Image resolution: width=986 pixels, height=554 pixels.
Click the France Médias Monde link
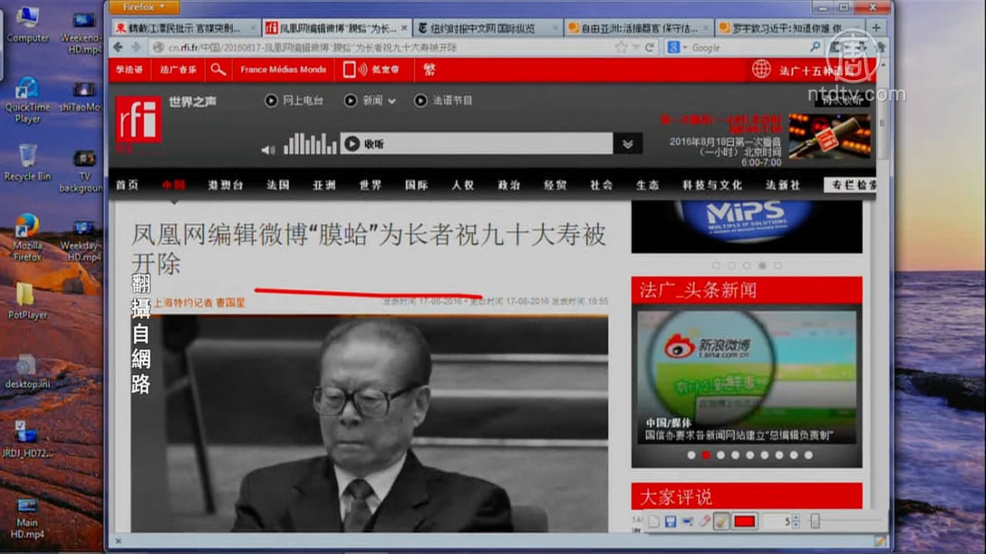click(x=283, y=70)
